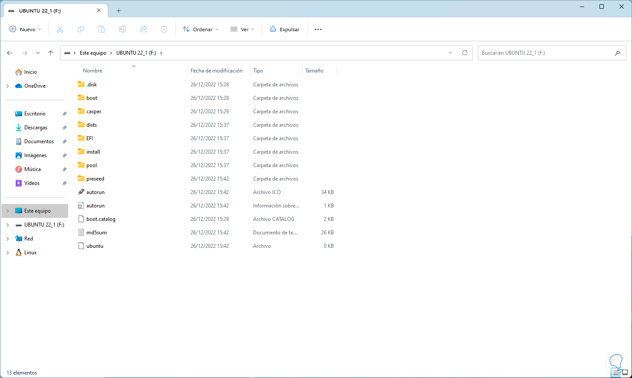Click the Paste clipboard icon
Image resolution: width=632 pixels, height=378 pixels.
[x=102, y=29]
